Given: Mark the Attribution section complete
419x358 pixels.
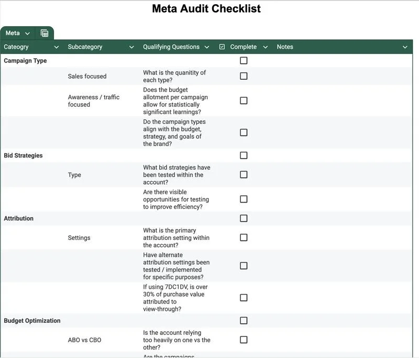Looking at the screenshot, I should (243, 218).
